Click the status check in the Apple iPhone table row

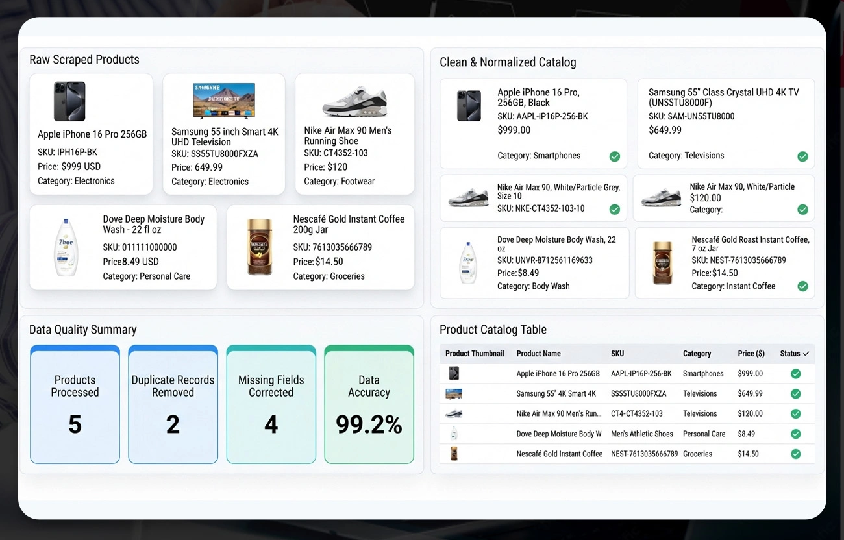pyautogui.click(x=795, y=374)
